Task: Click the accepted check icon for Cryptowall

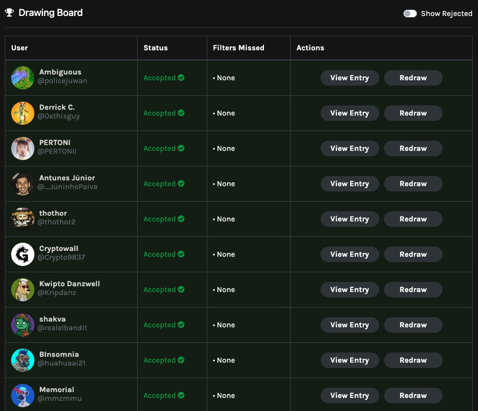Action: point(181,254)
